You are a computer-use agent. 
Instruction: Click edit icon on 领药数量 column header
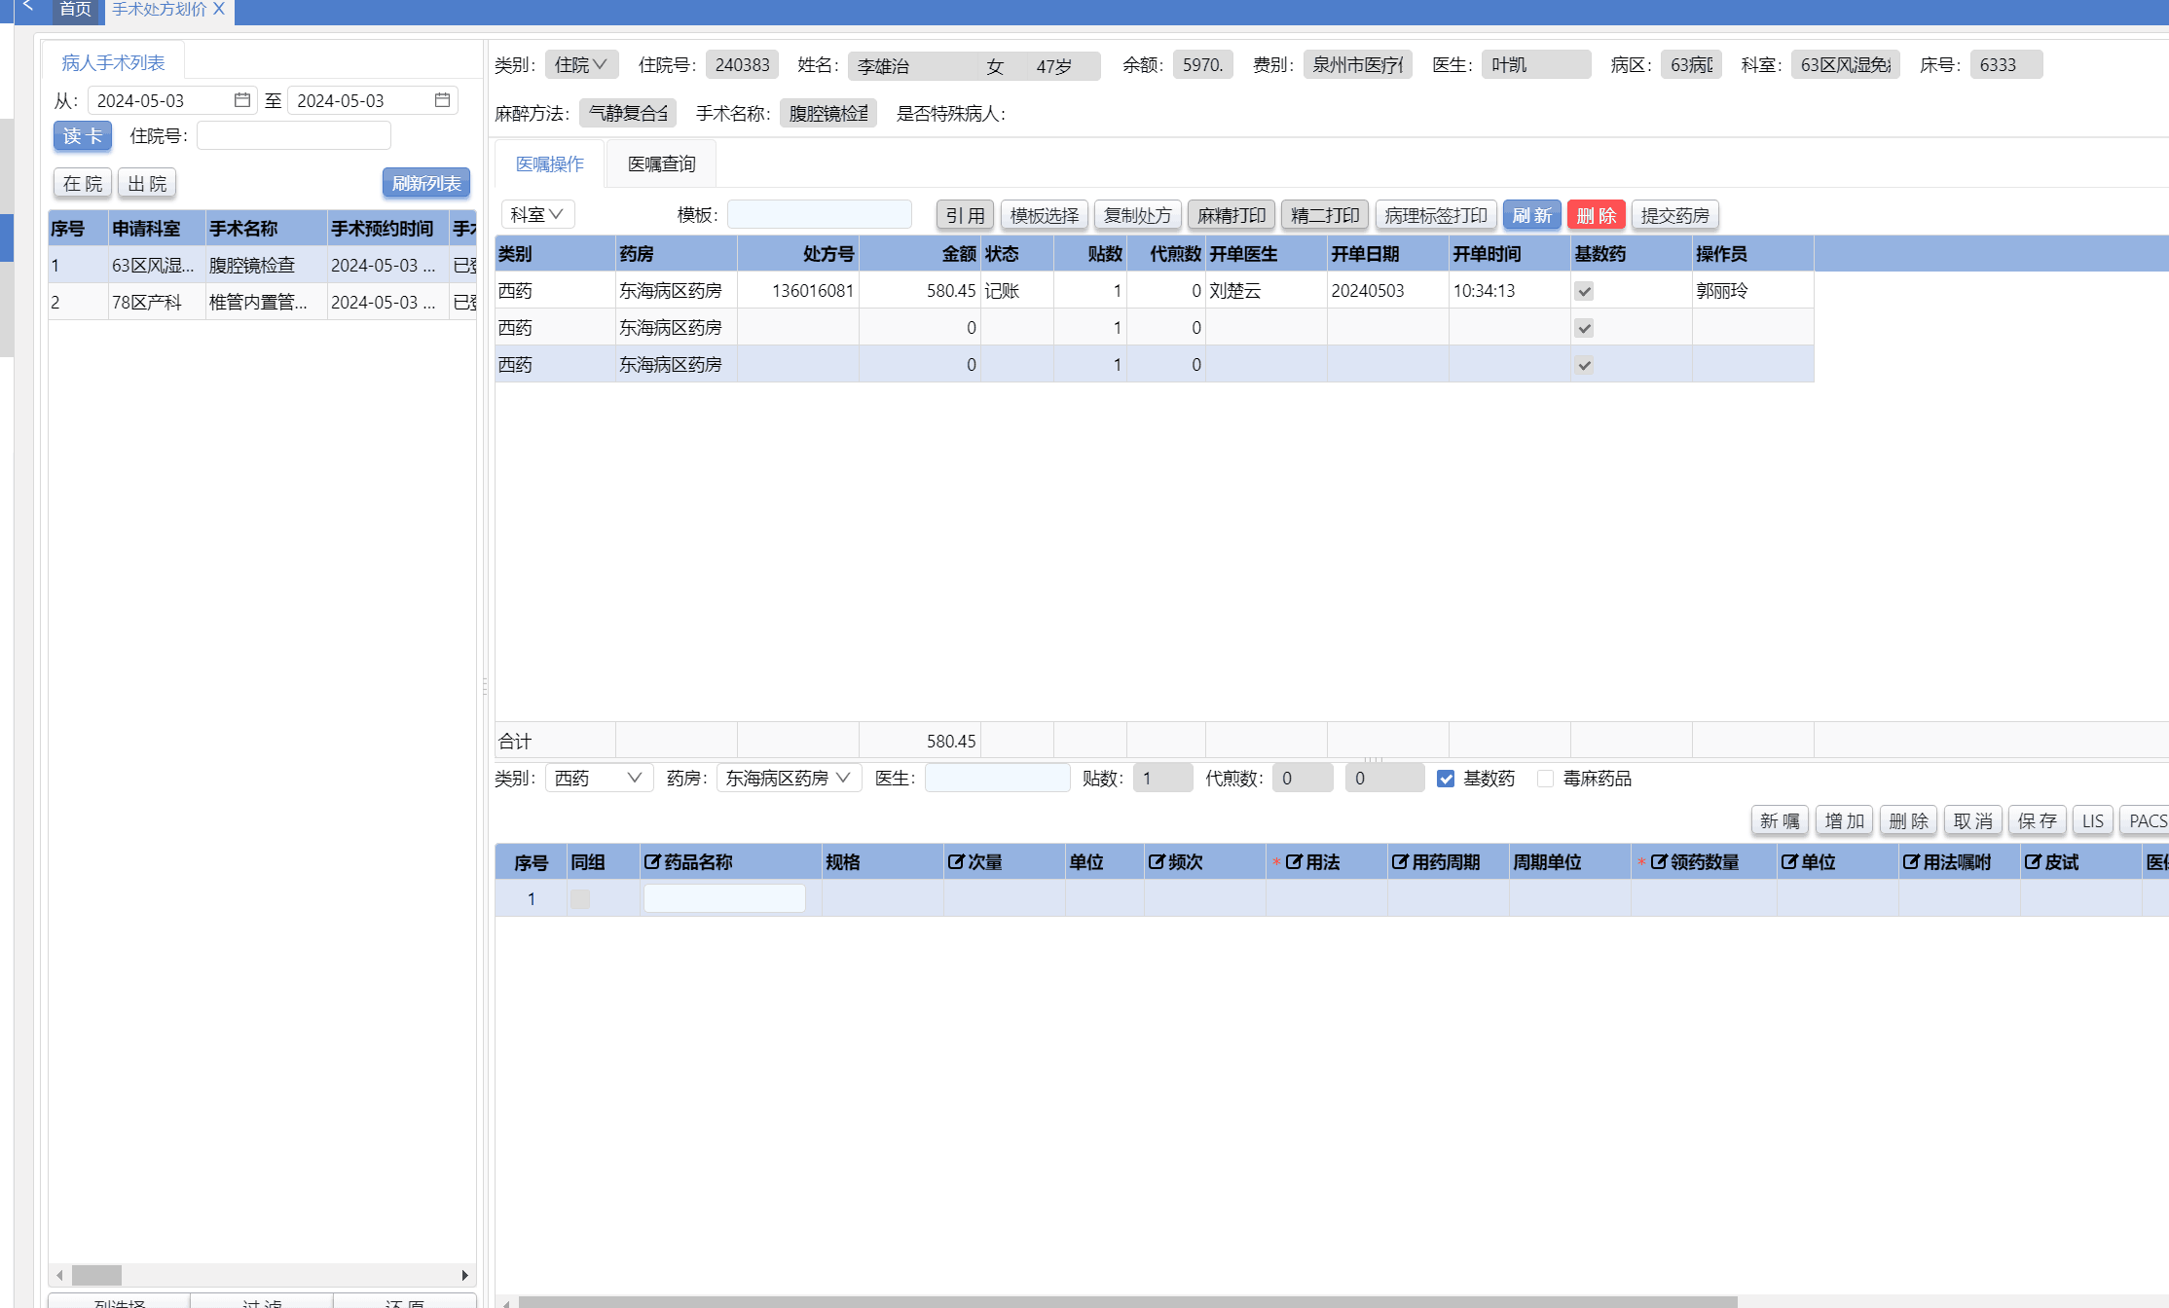[x=1659, y=862]
